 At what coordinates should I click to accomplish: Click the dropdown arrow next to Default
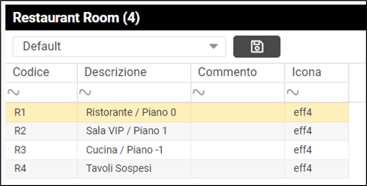click(213, 46)
